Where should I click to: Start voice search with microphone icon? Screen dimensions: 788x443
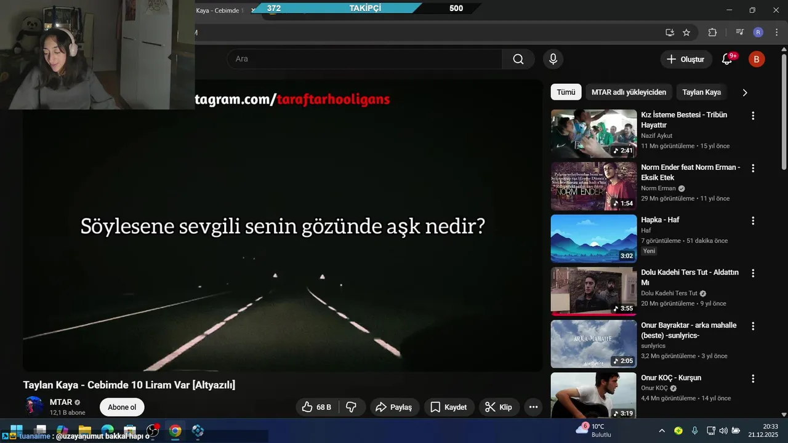pos(553,59)
